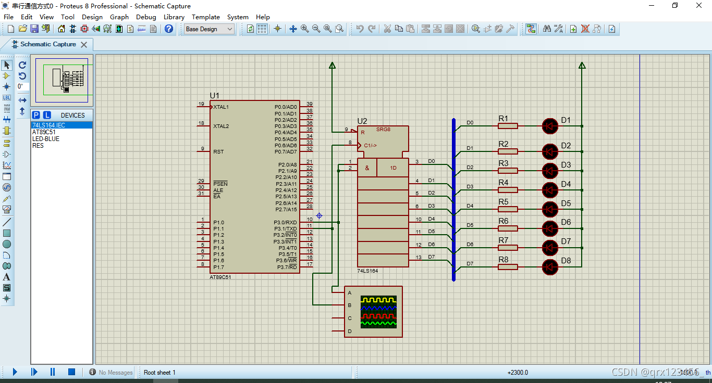712x383 pixels.
Task: Select the Buses Mode tool
Action: [x=7, y=120]
